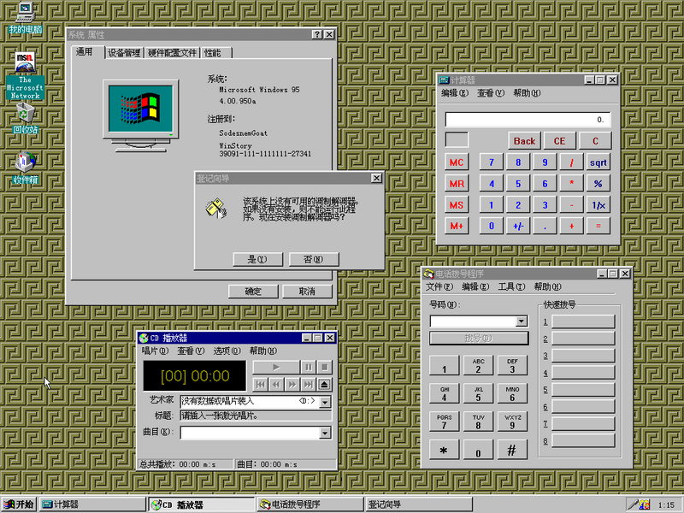Click the number input field in Phone Dialer

473,321
